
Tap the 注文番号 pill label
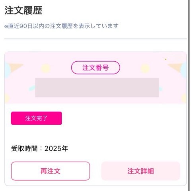pyautogui.click(x=95, y=68)
